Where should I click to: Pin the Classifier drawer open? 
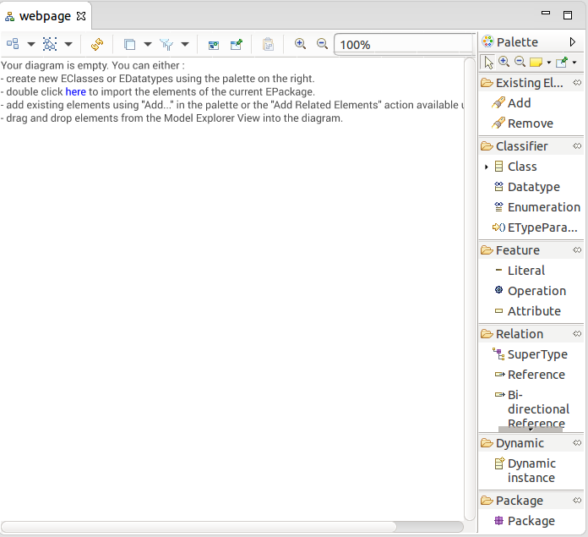click(x=577, y=145)
